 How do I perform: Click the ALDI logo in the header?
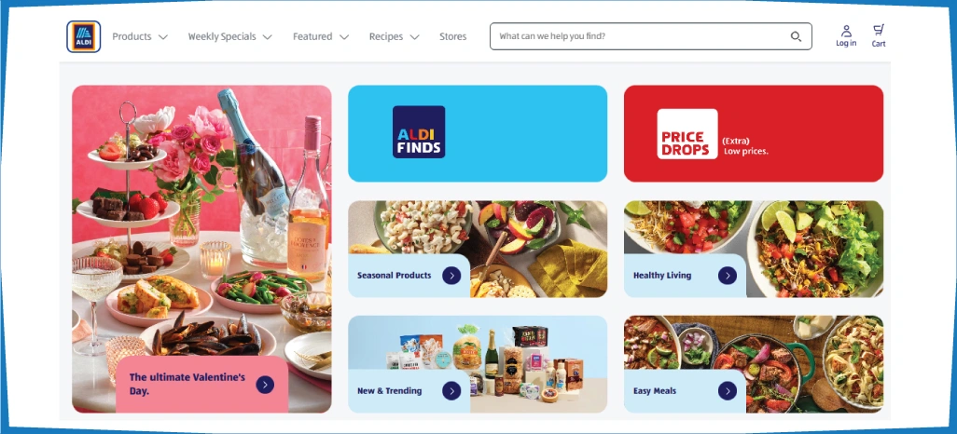(84, 36)
